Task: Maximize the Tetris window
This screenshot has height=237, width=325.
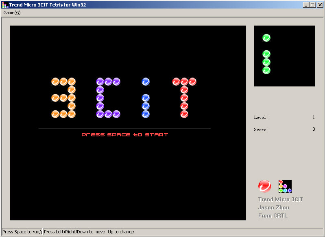Action: coord(312,5)
